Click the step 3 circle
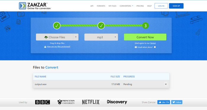 point(145,26)
